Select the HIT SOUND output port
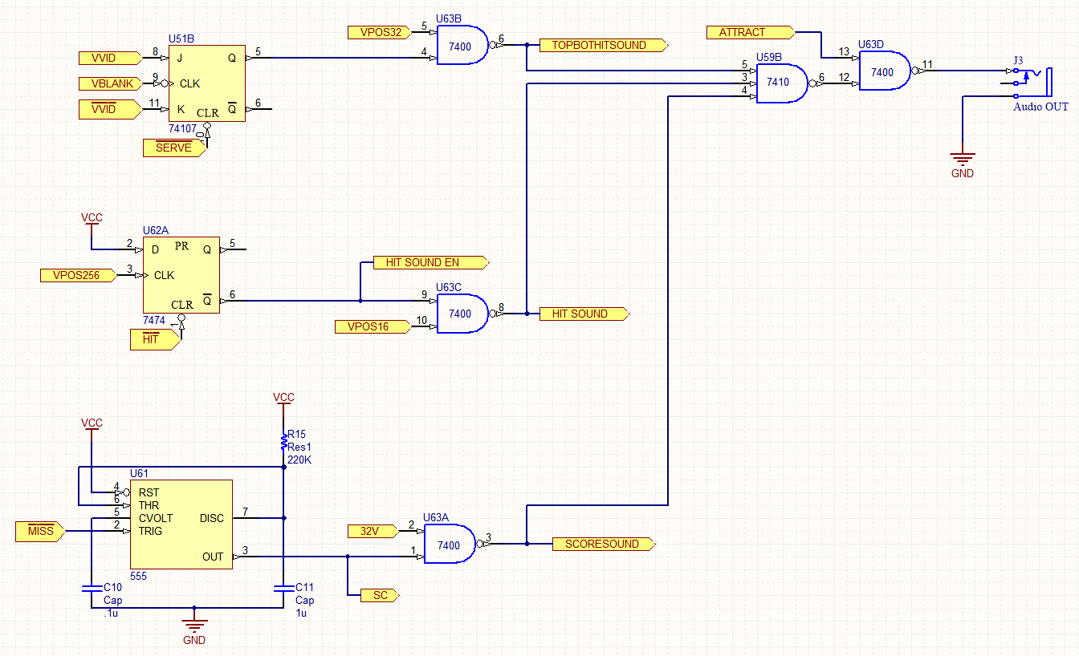This screenshot has width=1079, height=656. coord(585,314)
